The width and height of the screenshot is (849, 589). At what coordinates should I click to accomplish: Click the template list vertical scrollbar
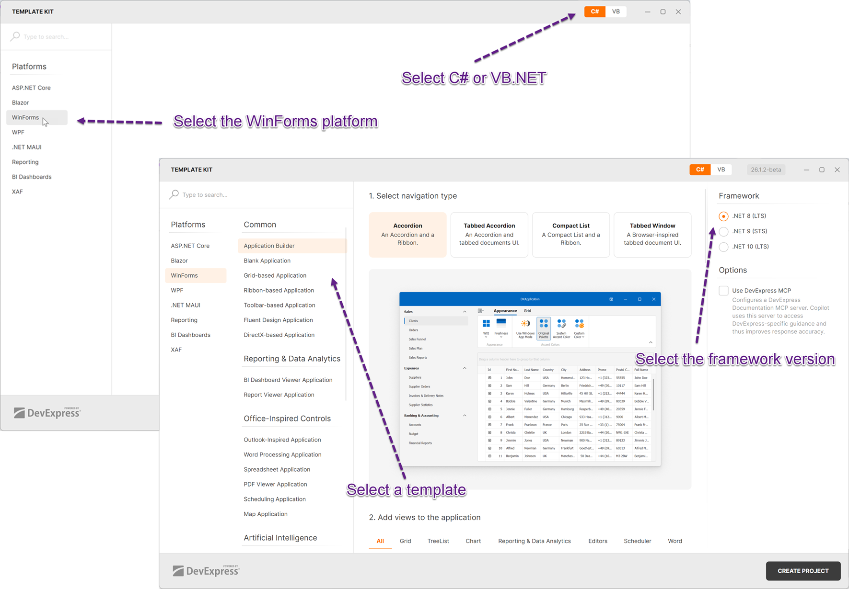coord(346,314)
